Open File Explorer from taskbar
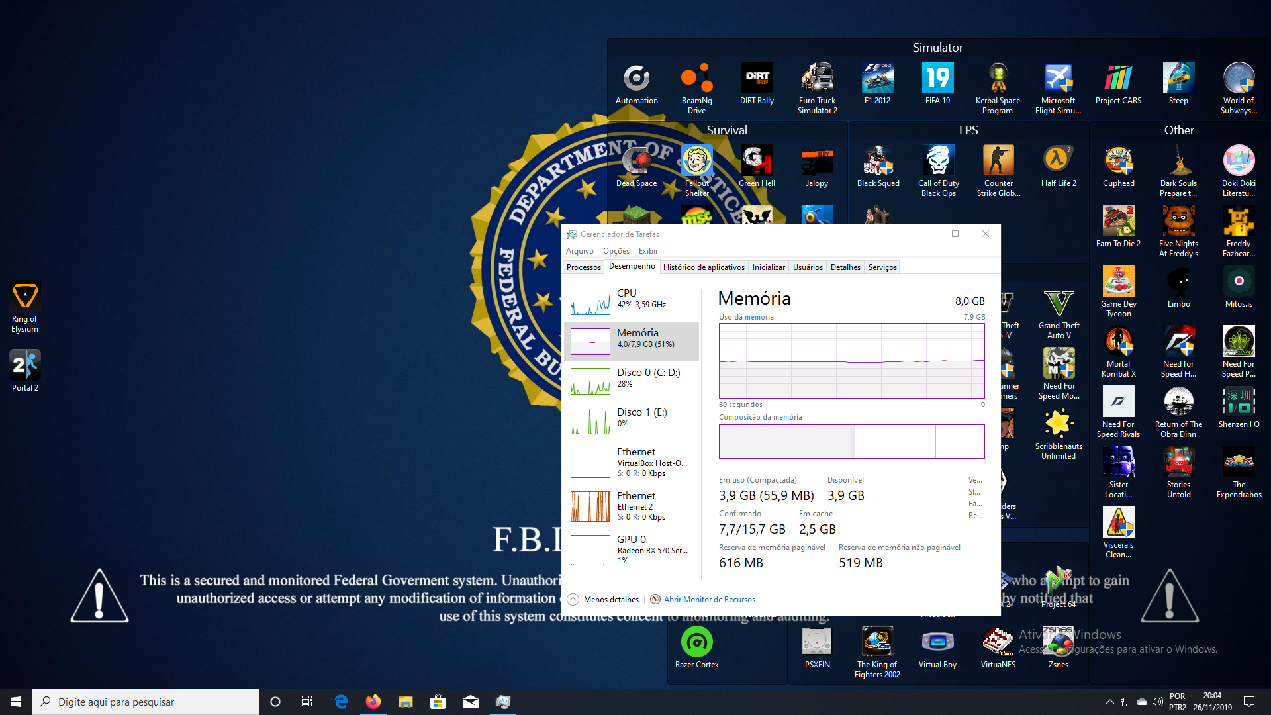The height and width of the screenshot is (715, 1271). 406,702
